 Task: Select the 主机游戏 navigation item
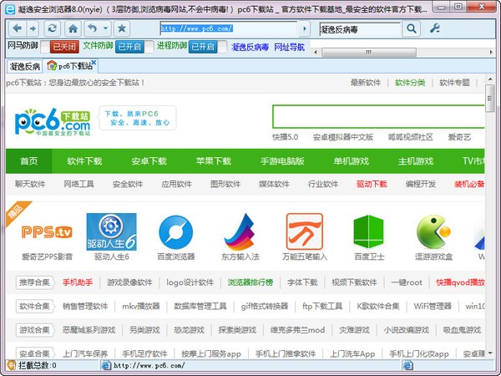point(416,161)
